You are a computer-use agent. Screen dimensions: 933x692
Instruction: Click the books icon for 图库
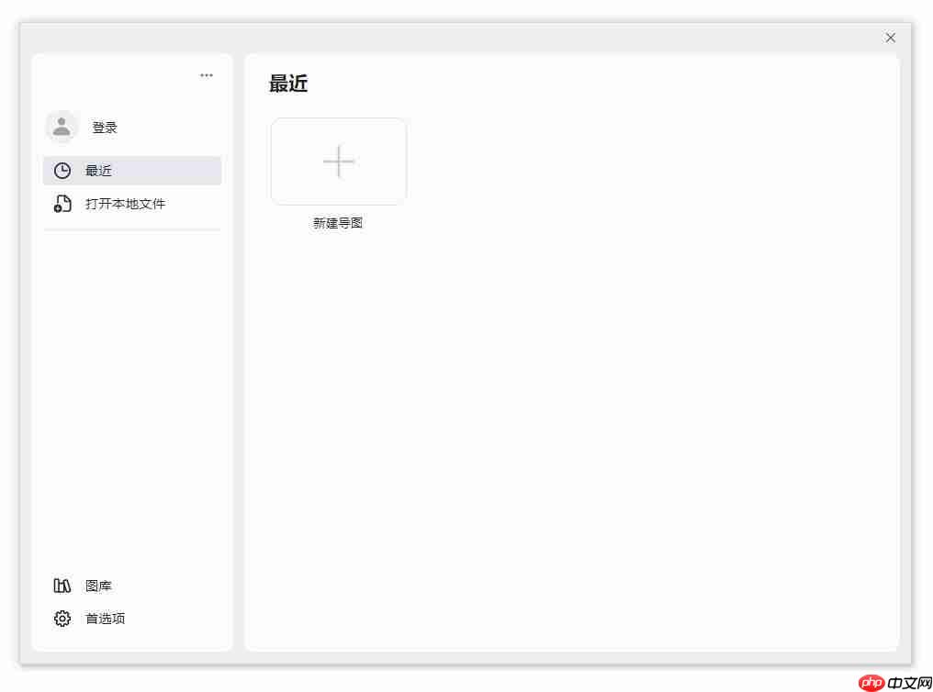tap(62, 586)
